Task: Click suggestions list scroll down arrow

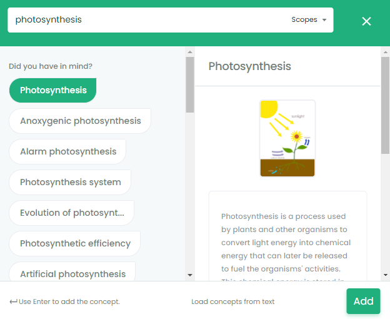Action: [x=190, y=275]
